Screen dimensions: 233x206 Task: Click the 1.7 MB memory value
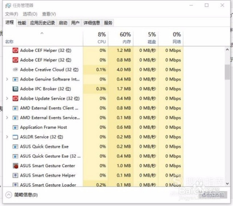[x=124, y=89]
